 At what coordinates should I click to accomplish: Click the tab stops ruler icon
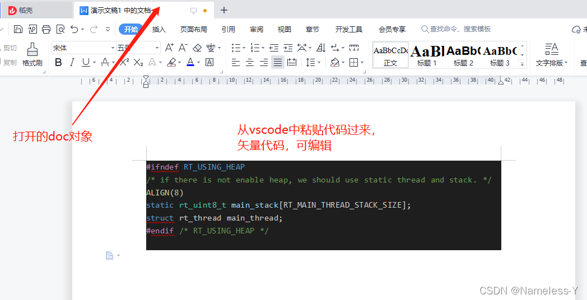[354, 48]
